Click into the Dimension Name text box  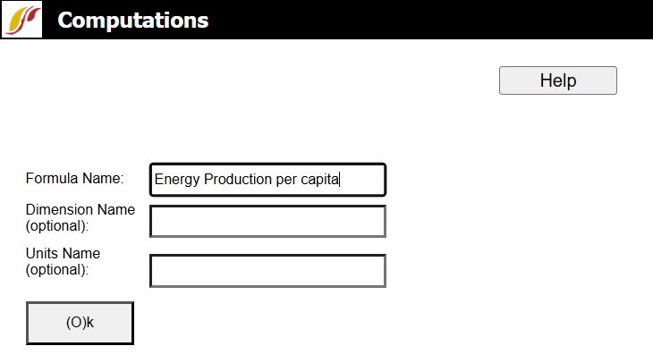(x=267, y=221)
